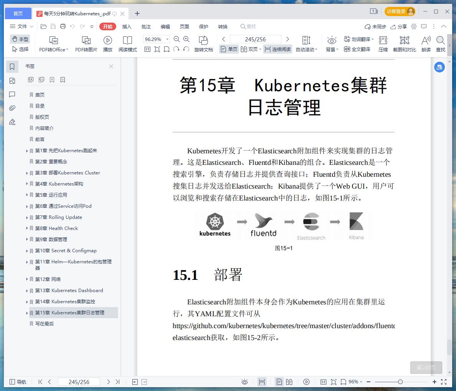
Task: Close the bookmarks panel
Action: tap(111, 66)
